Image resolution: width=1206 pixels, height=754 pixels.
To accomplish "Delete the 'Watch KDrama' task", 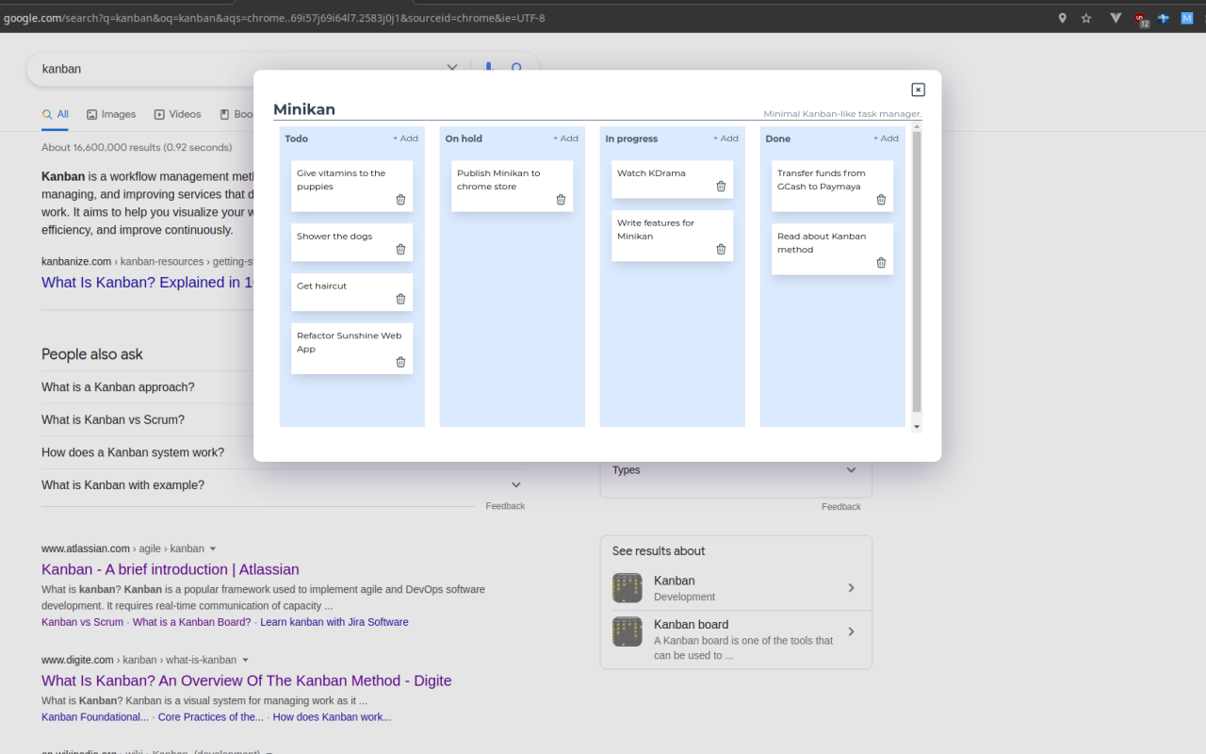I will [x=721, y=187].
